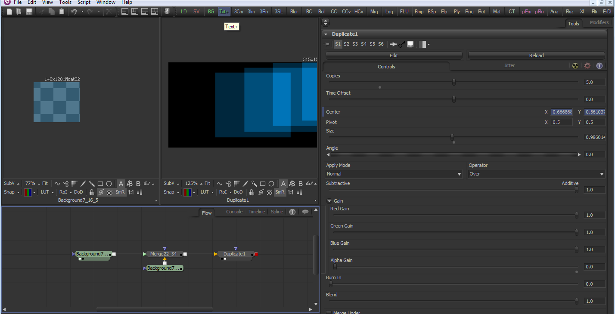Open SubV menu in left viewer

pyautogui.click(x=11, y=184)
